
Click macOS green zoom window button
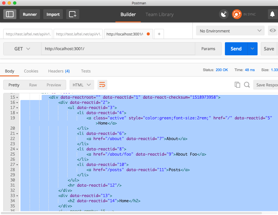(15, 3)
